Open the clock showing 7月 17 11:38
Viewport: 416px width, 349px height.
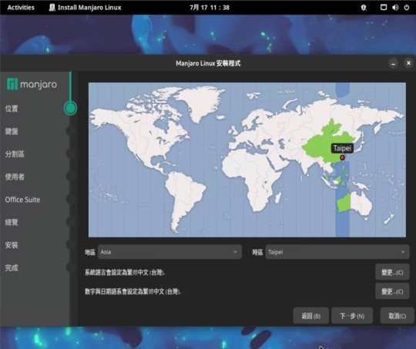point(210,8)
